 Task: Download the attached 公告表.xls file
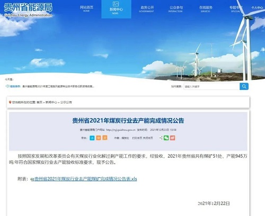85,179
